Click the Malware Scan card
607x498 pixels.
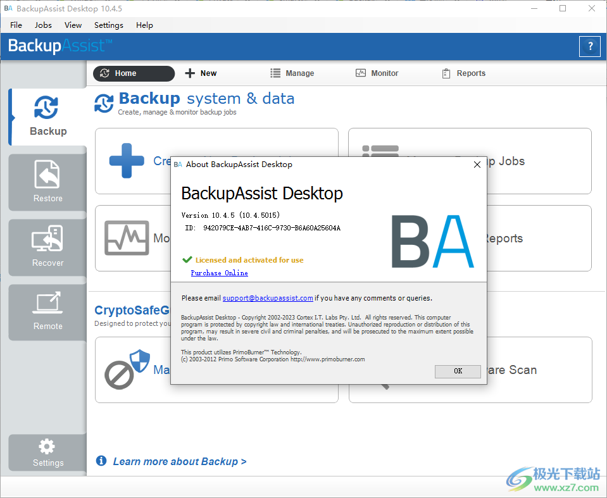click(539, 370)
